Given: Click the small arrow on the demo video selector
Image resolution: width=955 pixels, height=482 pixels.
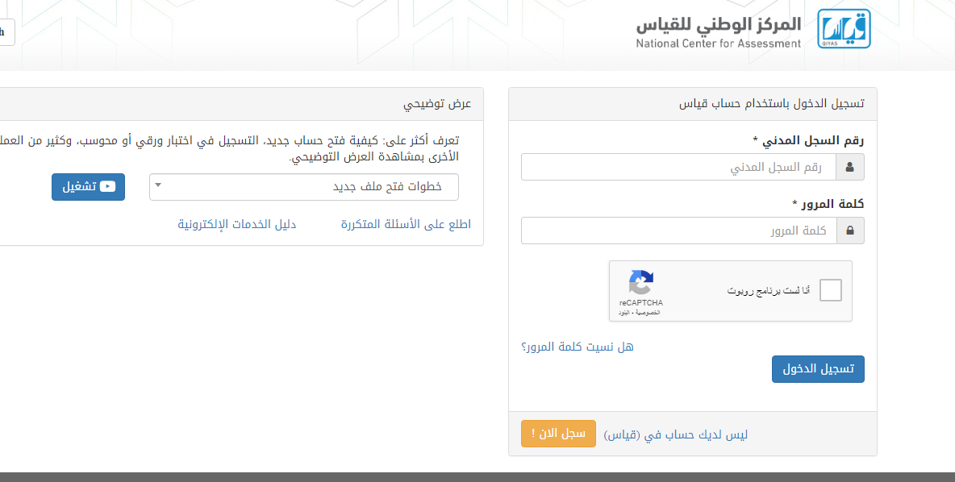Looking at the screenshot, I should click(158, 186).
